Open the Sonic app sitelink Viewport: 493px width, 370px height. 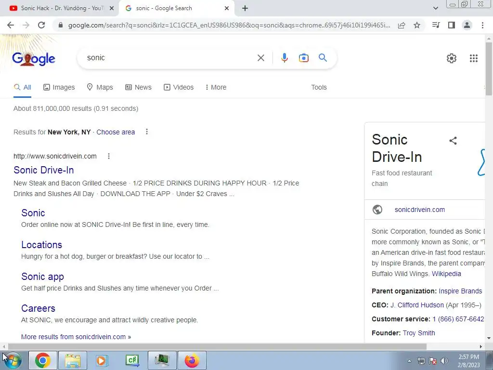click(x=42, y=277)
